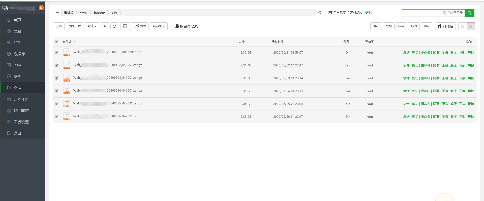
Task: Click the toolbar 剪切 batch button
Action: (389, 26)
